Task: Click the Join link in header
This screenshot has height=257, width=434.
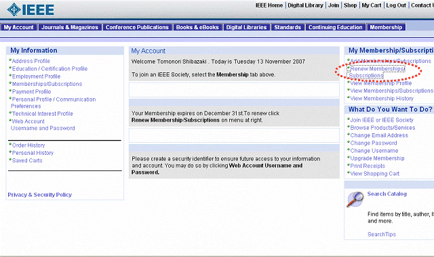Action: tap(334, 5)
